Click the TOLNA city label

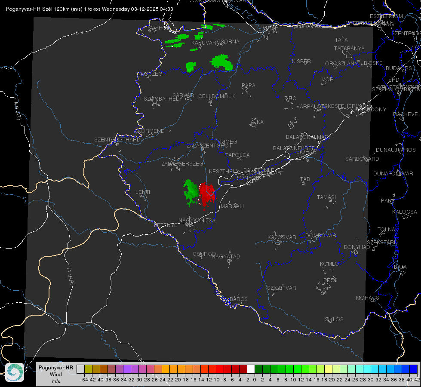coord(386,230)
